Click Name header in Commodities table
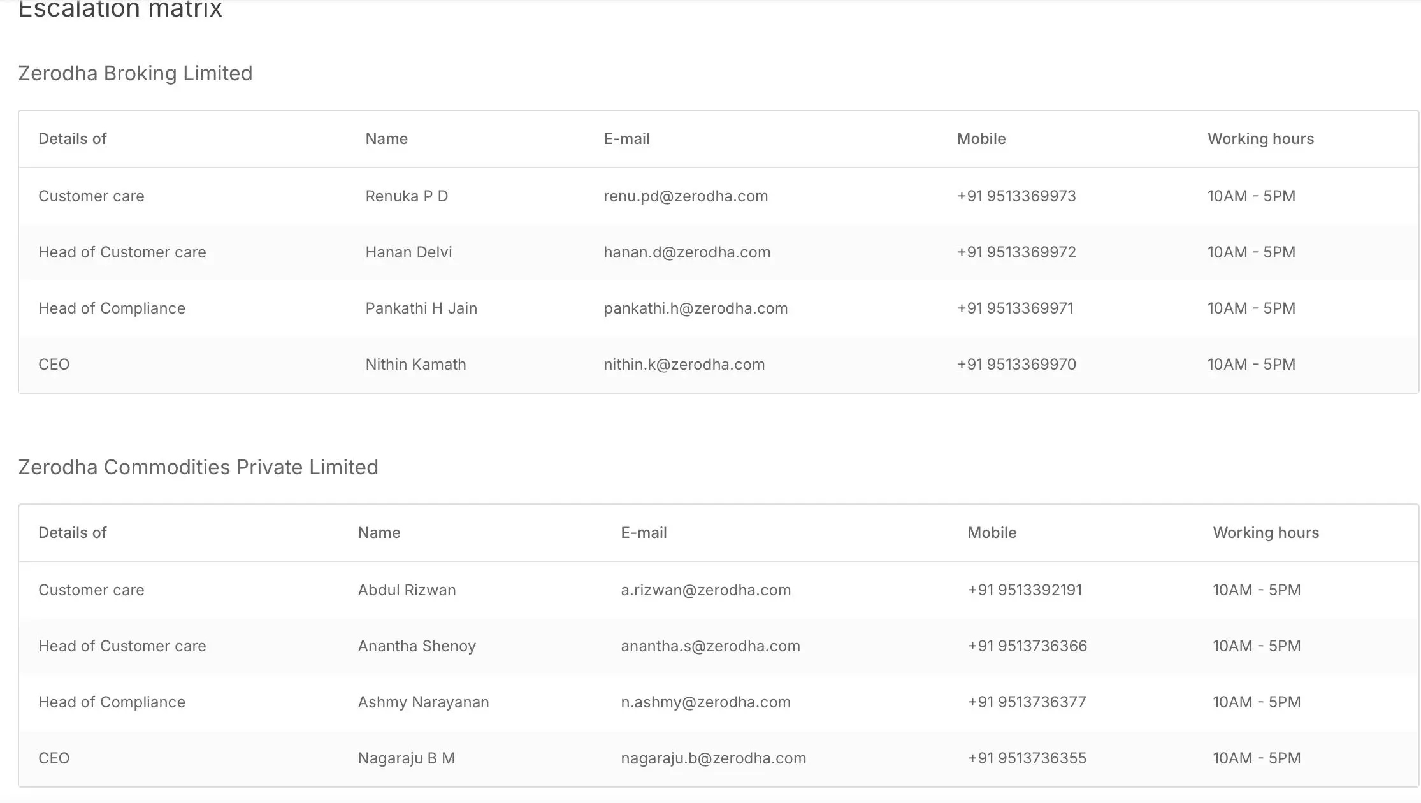Image resolution: width=1421 pixels, height=803 pixels. [379, 533]
